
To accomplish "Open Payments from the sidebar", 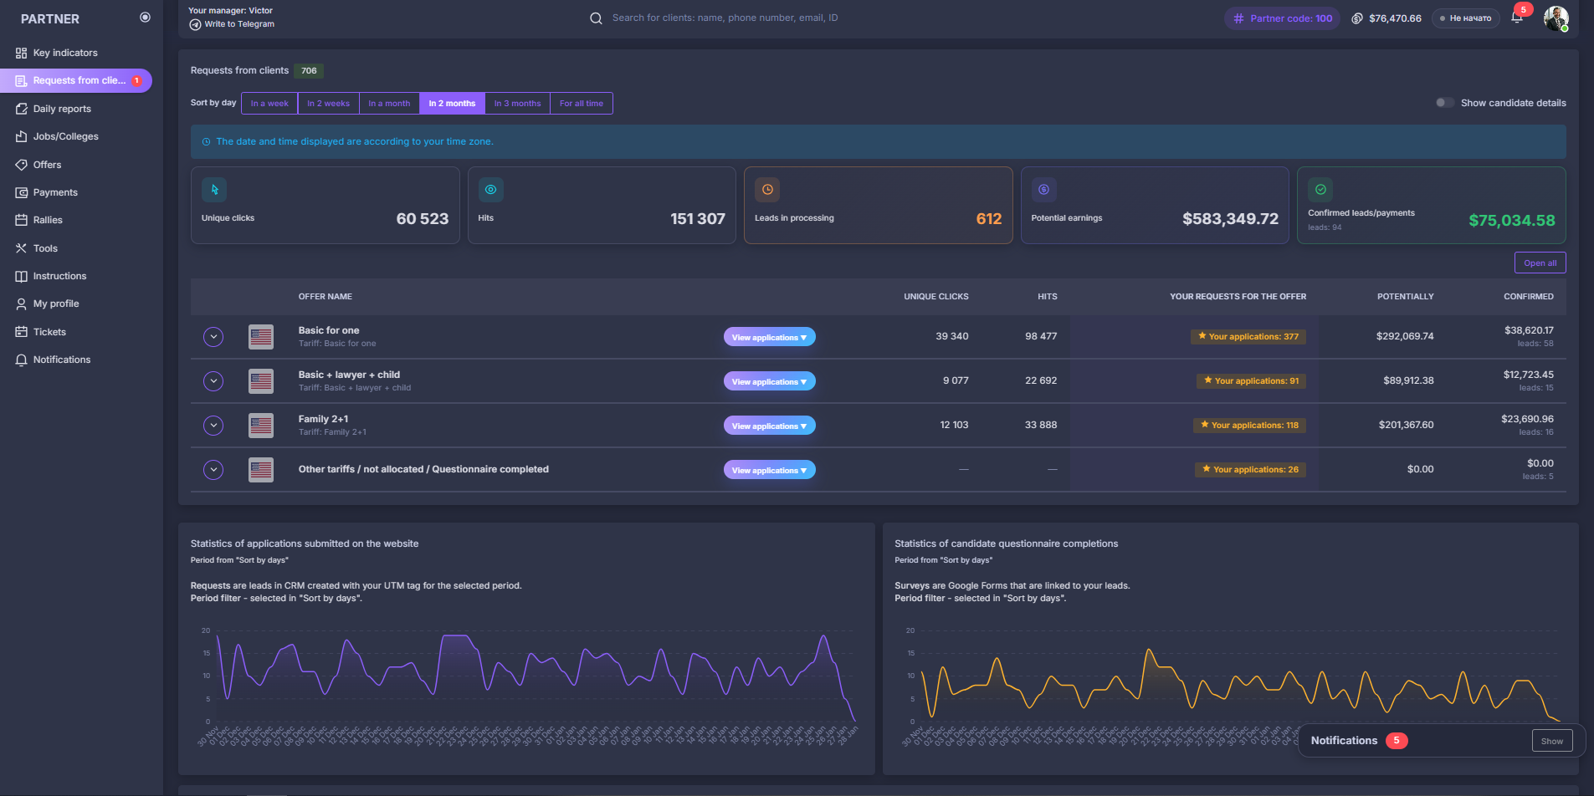I will pos(55,192).
